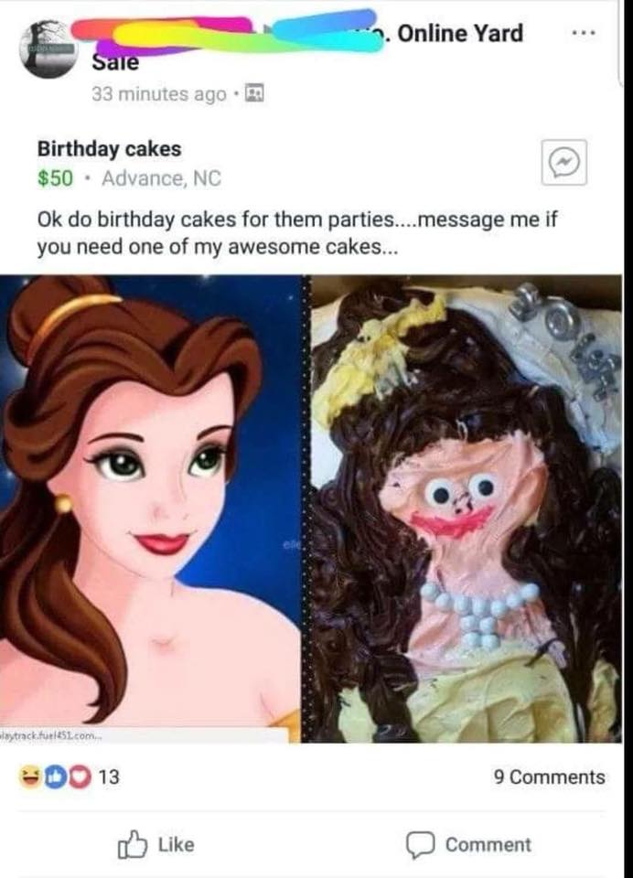This screenshot has width=633, height=878.
Task: Select the Advance, NC location
Action: click(x=162, y=177)
